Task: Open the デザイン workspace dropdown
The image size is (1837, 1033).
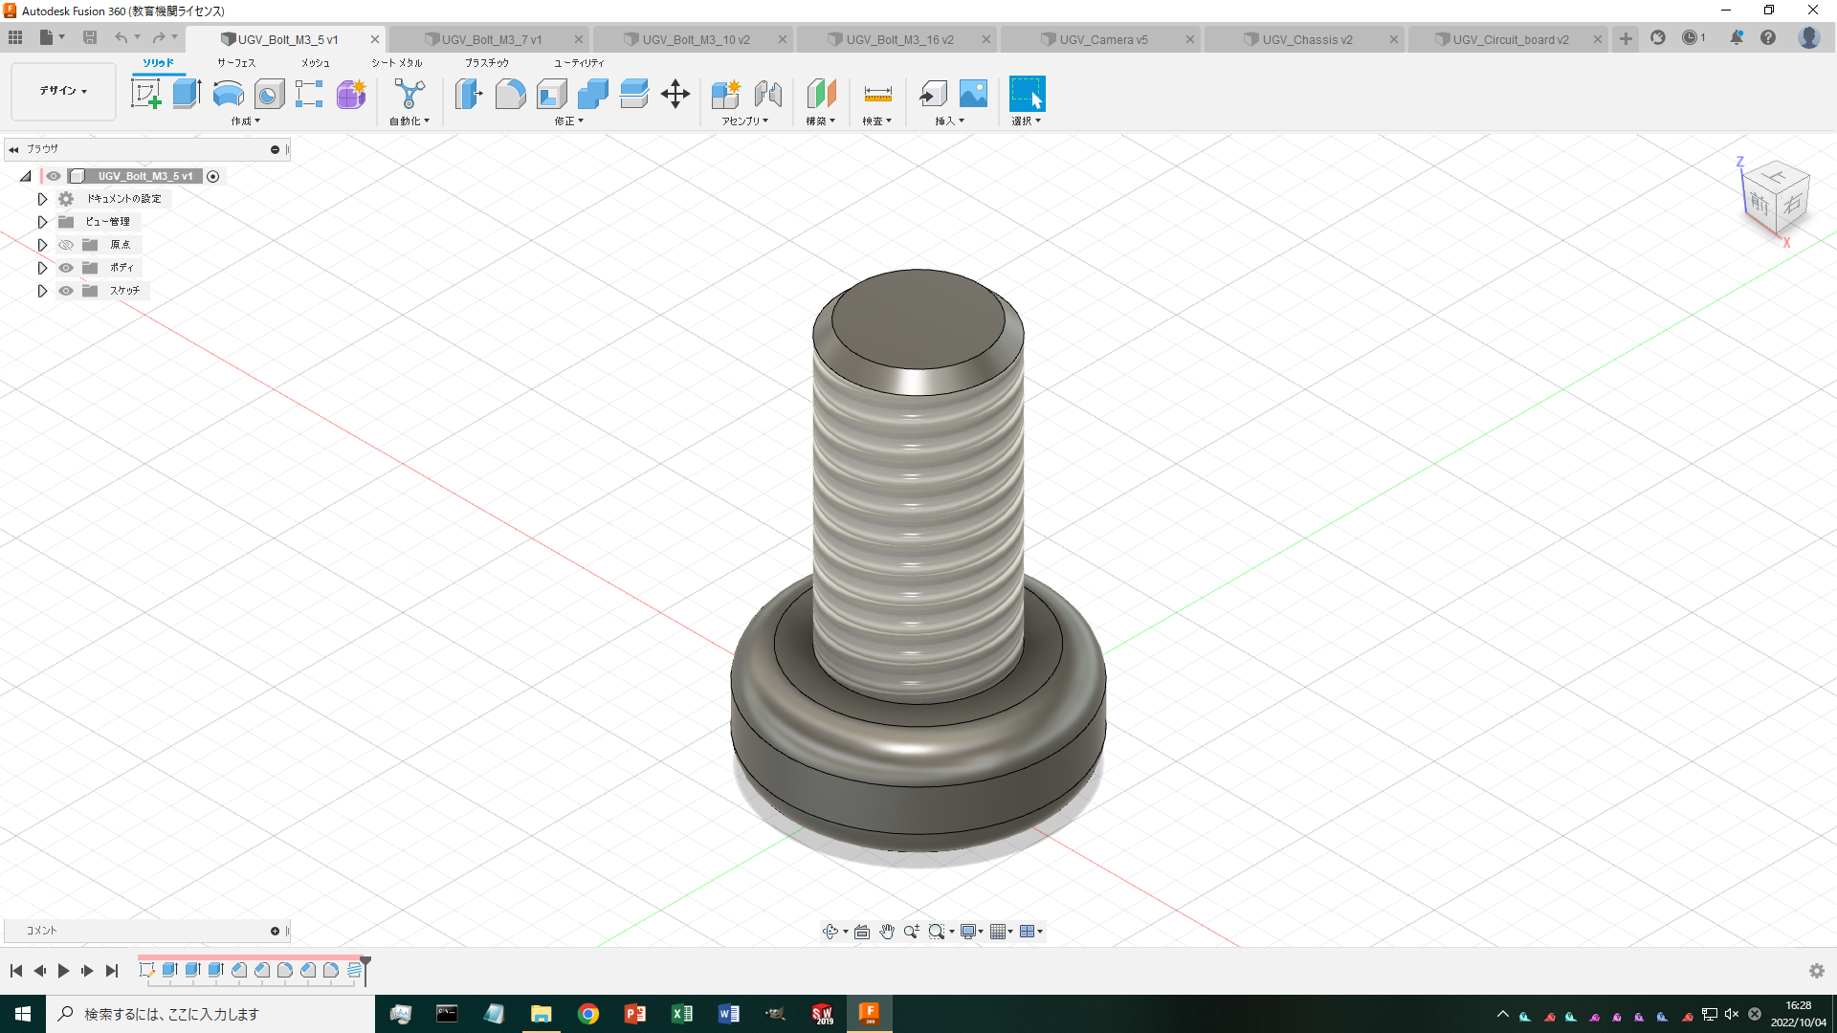Action: 63,91
